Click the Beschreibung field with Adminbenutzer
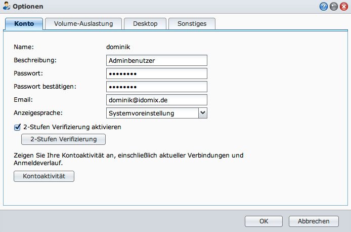351x232 pixels. tap(157, 60)
